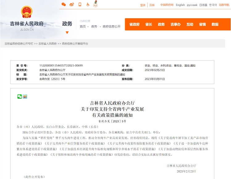Viewport: 231px width, 179px height.
Task: Share article via green WeChat icon
Action: [x=19, y=96]
